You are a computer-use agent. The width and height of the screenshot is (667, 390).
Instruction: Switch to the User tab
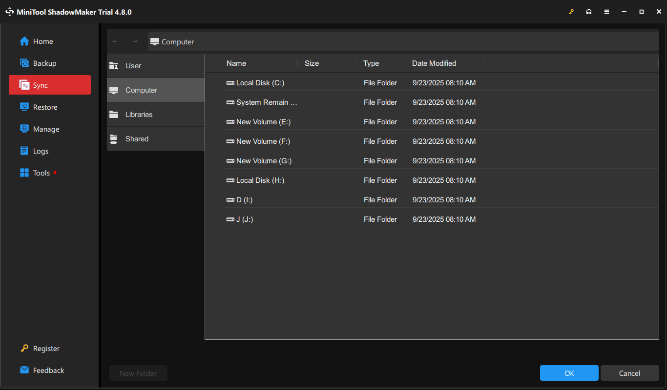[134, 65]
